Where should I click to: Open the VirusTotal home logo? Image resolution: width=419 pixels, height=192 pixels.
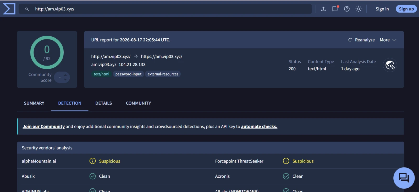pos(9,9)
